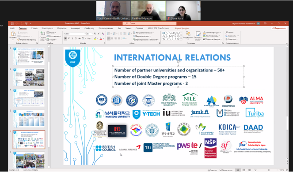Open the Shape Fill (Заливка фигуры) dropdown

(x=212, y=33)
